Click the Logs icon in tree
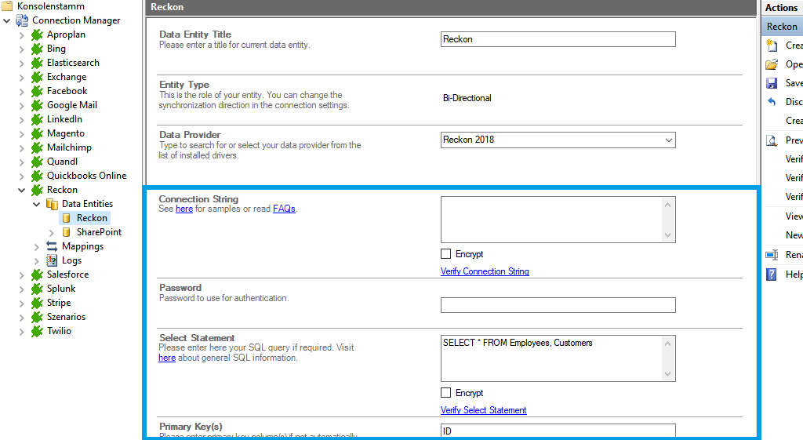 pos(52,260)
